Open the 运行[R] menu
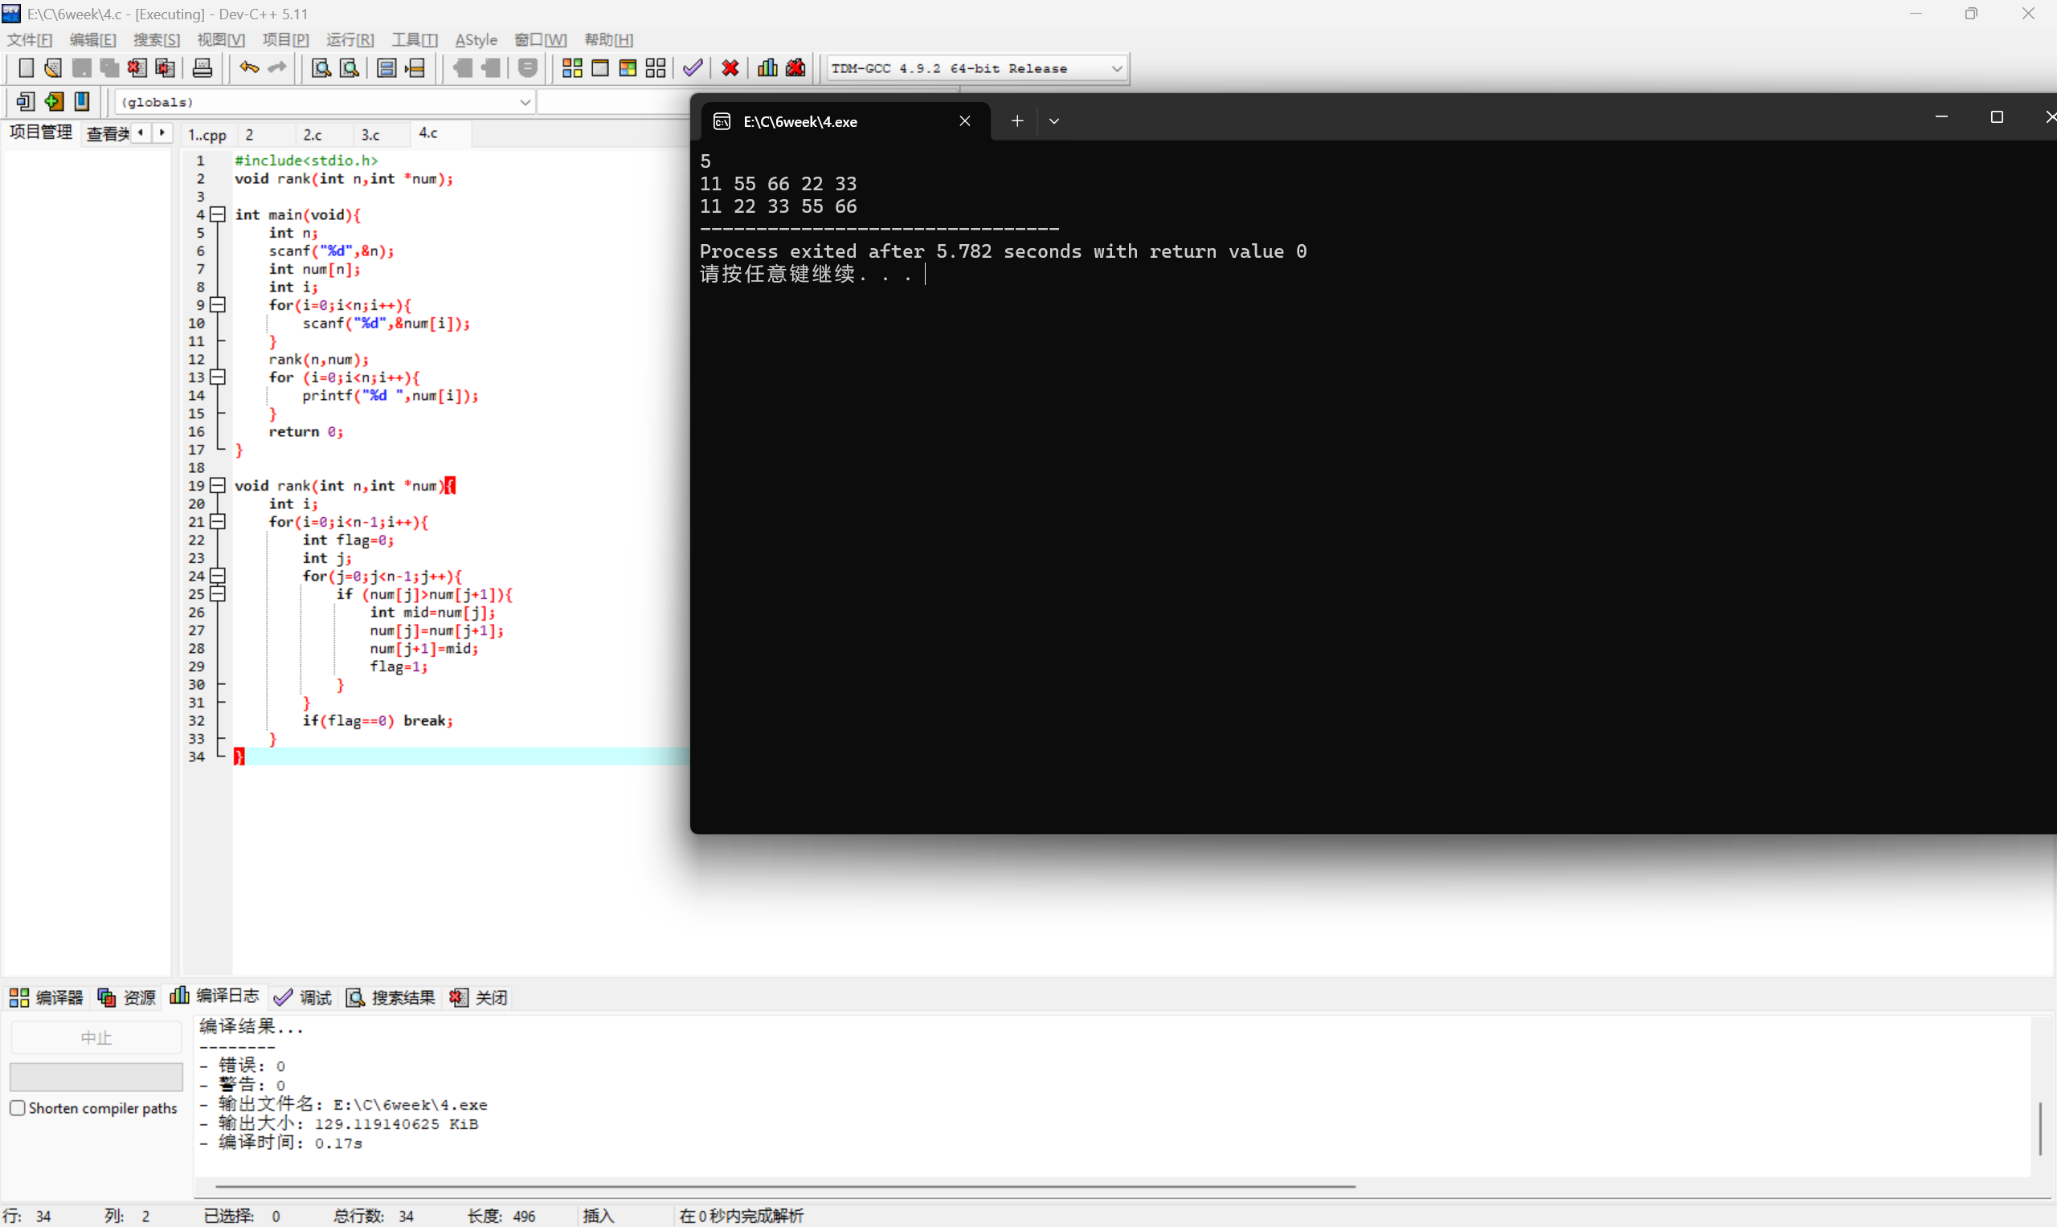This screenshot has width=2057, height=1227. tap(349, 39)
